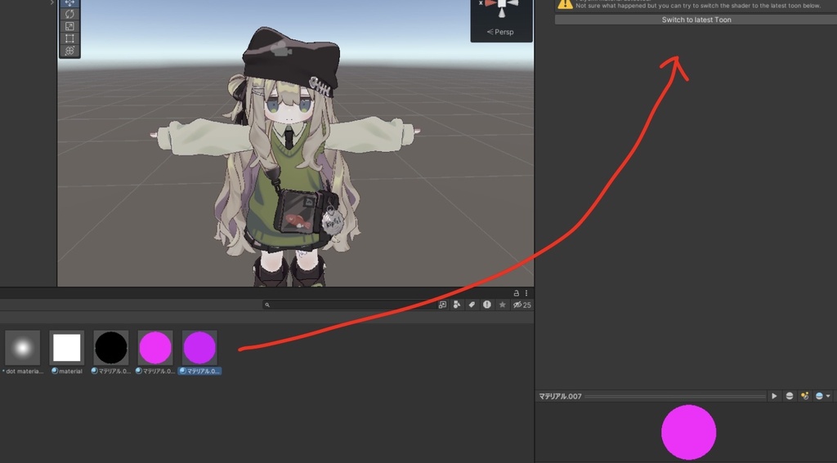Click the Switch to latest Toon button
837x463 pixels.
pos(696,20)
